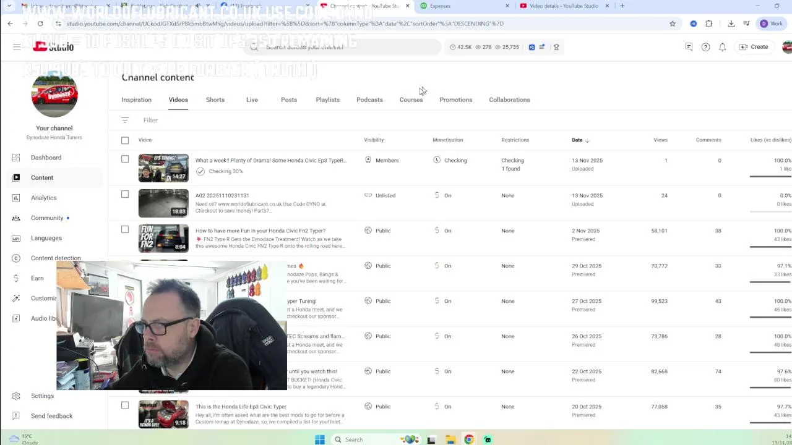Open the Dashboard icon in sidebar
The image size is (792, 445).
pos(16,158)
